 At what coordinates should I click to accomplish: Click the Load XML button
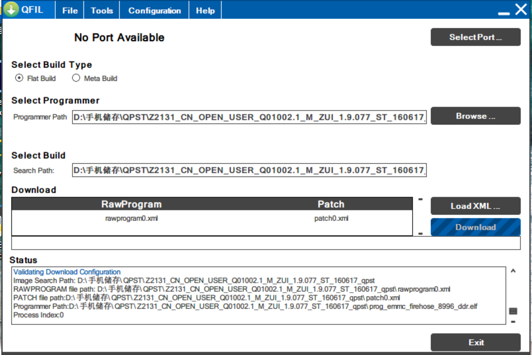476,206
